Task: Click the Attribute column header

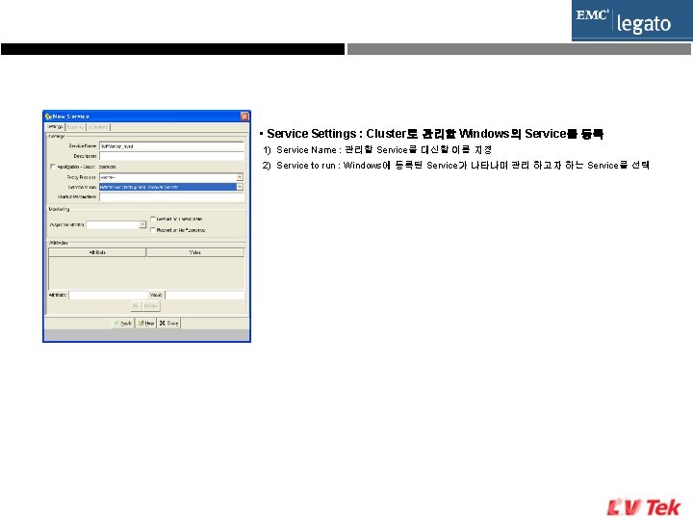Action: [x=97, y=252]
